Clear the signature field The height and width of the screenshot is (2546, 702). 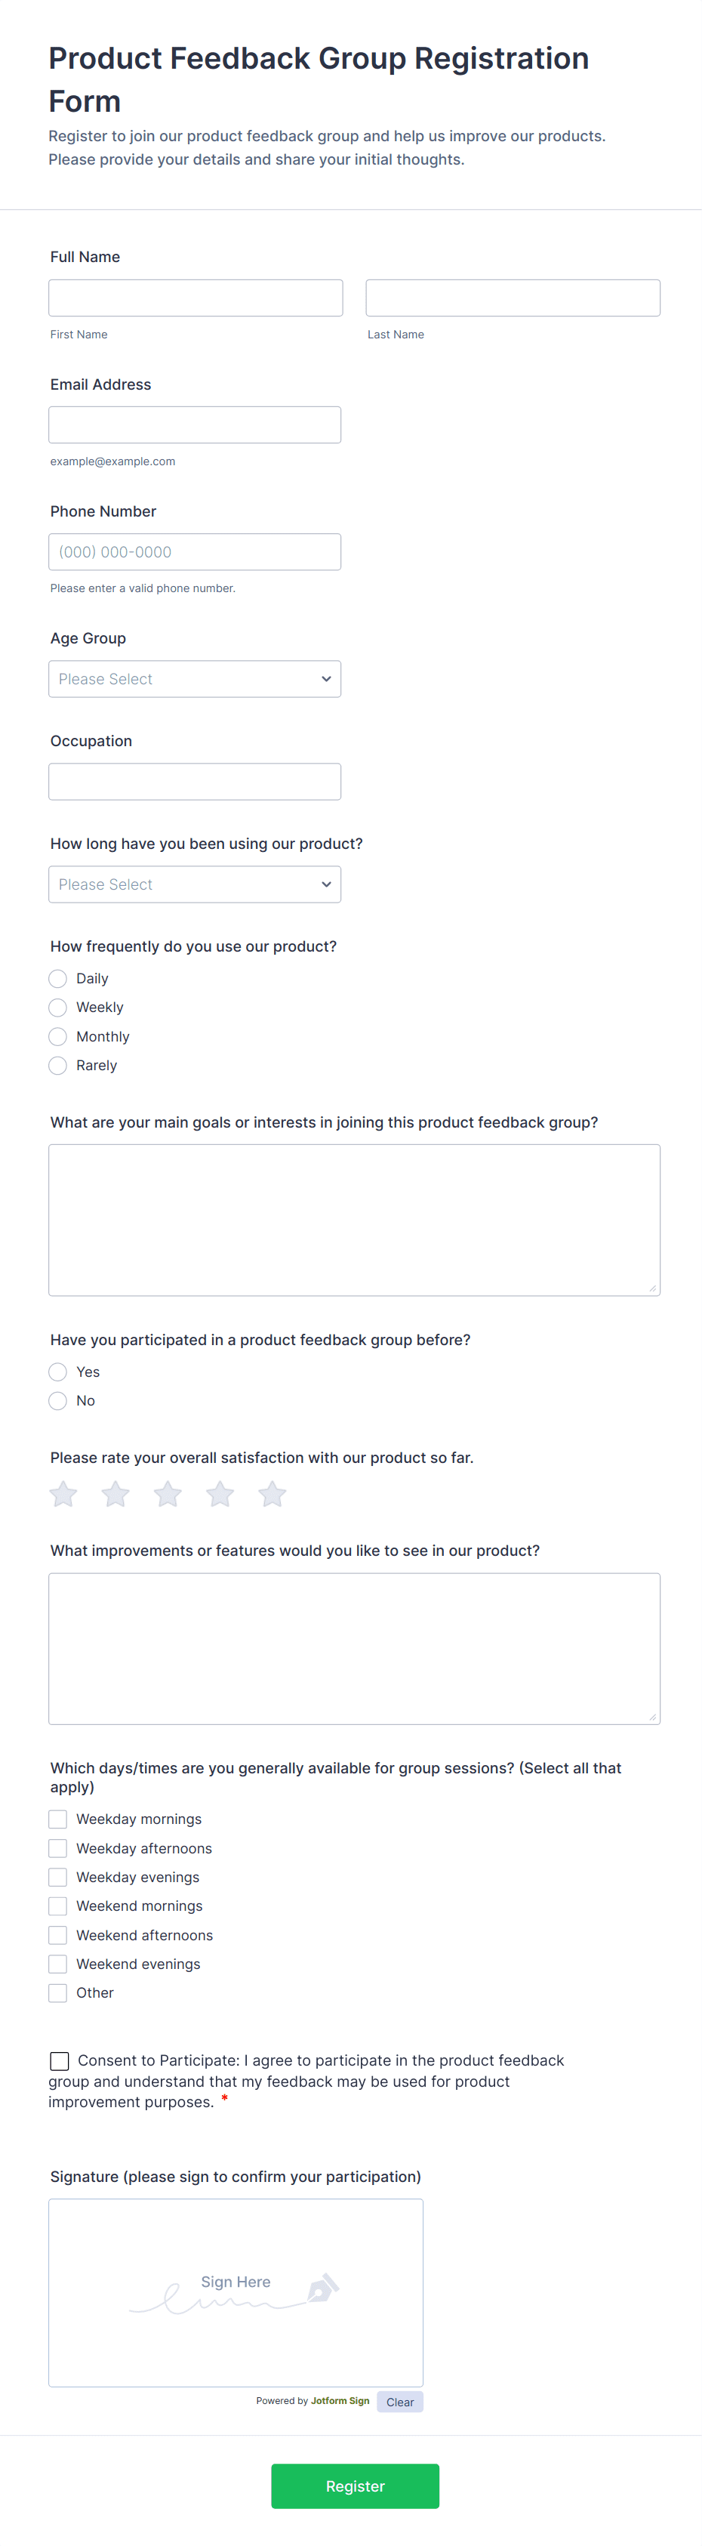400,2401
